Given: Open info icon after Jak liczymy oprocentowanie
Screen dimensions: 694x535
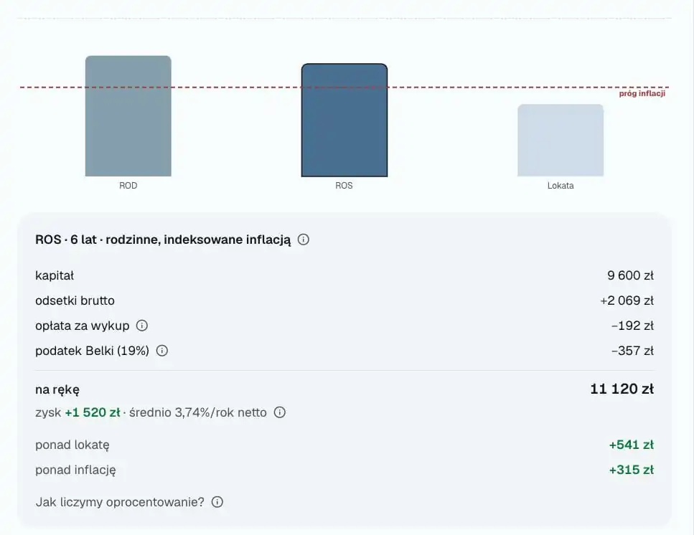Looking at the screenshot, I should click(x=217, y=502).
